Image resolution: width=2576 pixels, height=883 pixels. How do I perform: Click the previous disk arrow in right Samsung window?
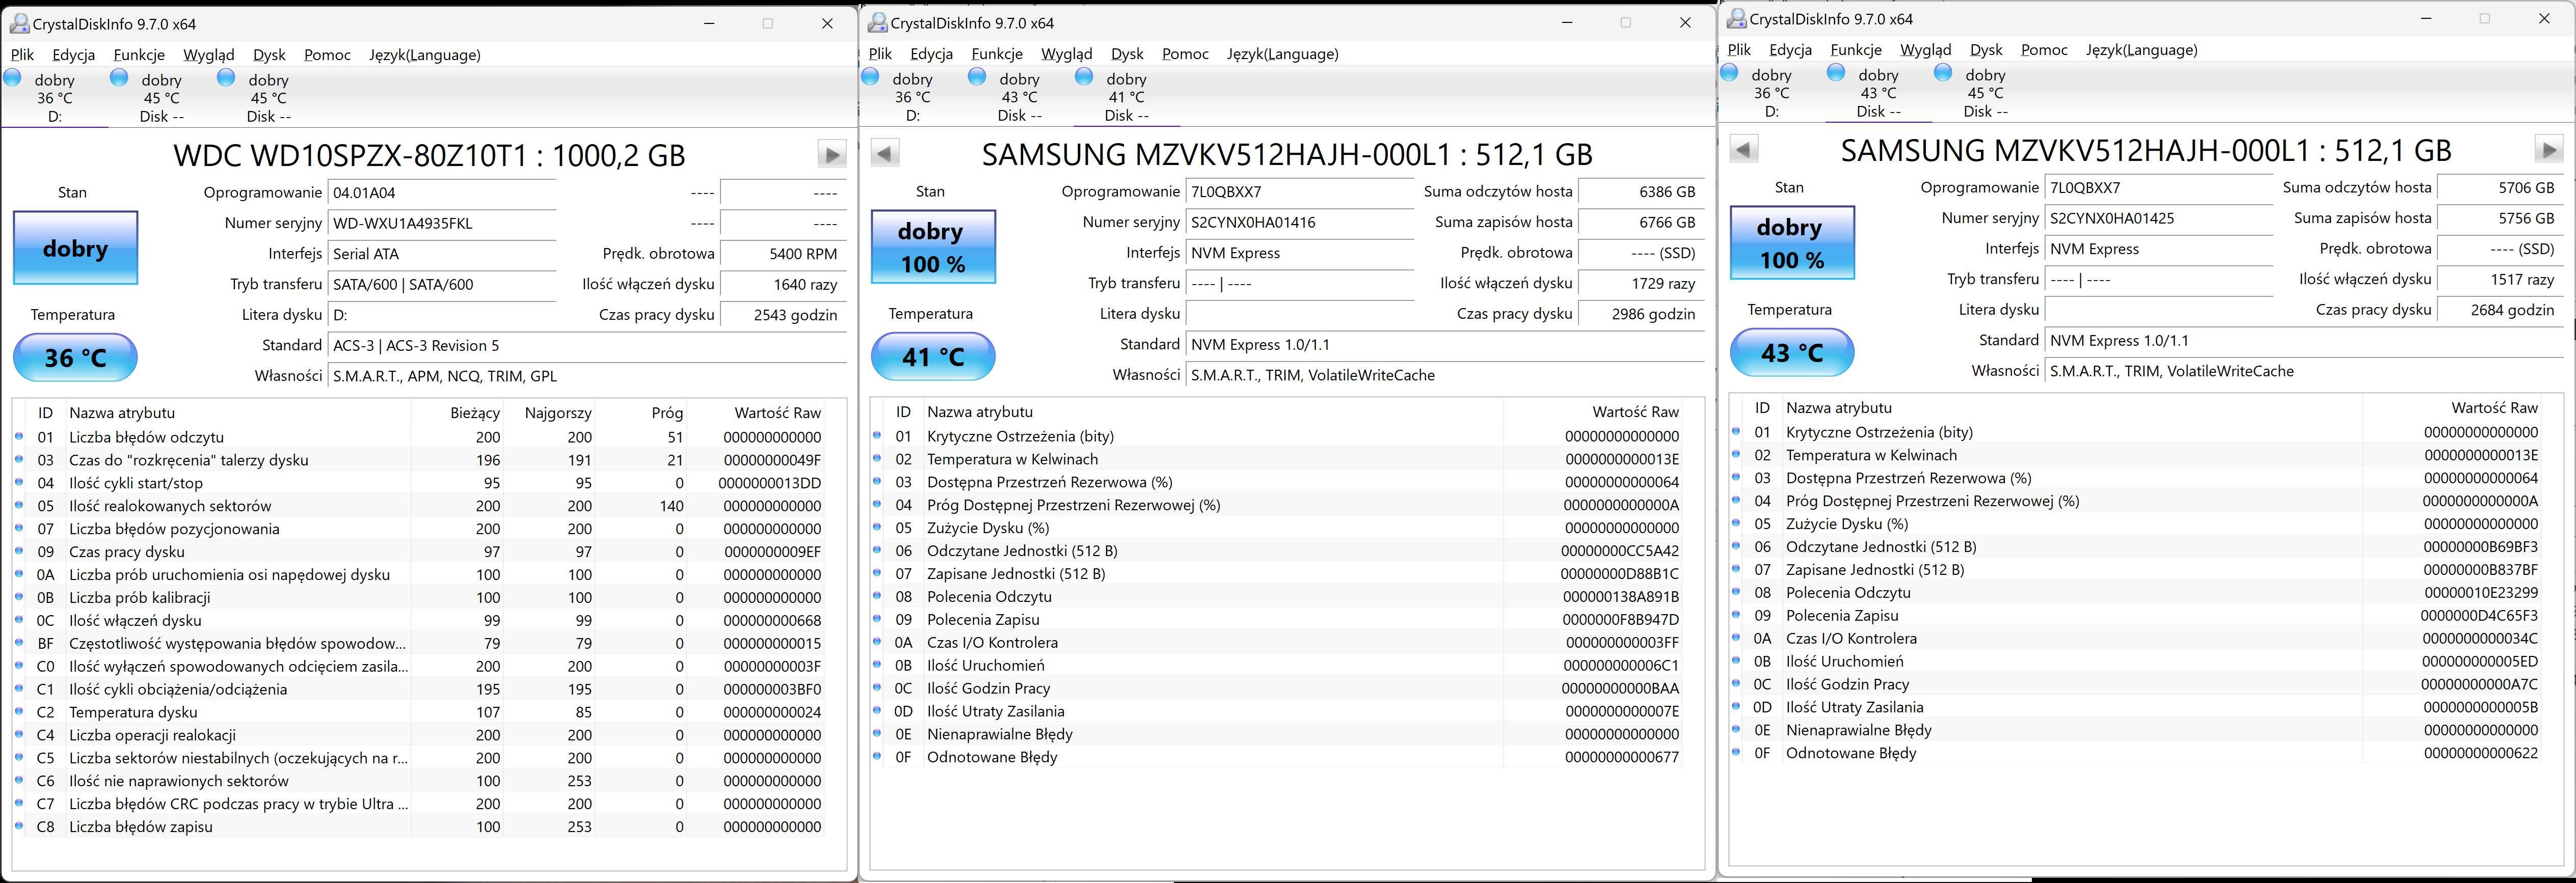click(1743, 149)
